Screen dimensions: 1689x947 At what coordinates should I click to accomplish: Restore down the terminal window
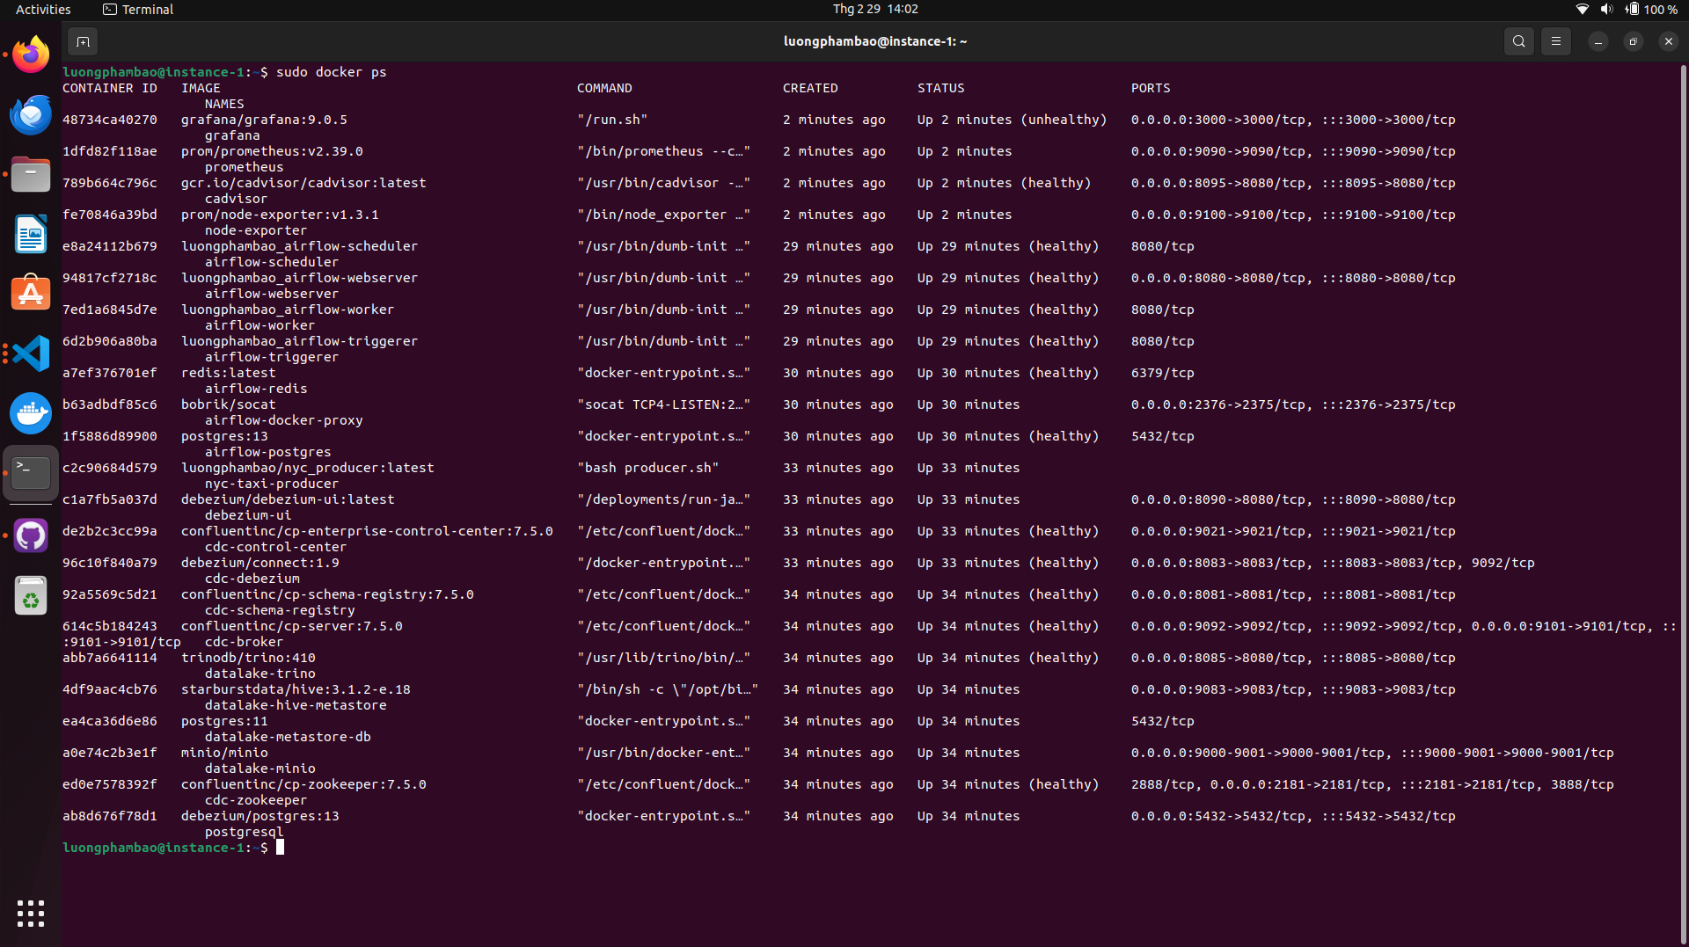1634,41
